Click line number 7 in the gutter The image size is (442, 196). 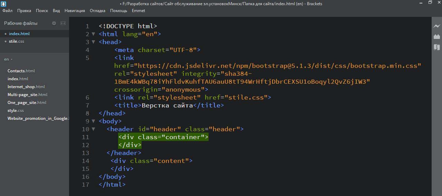coord(87,105)
